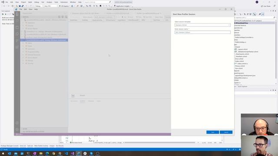This screenshot has height=156, width=278.
Task: Select Index.cshtml.cs in Solution Explorer
Action: [242, 64]
